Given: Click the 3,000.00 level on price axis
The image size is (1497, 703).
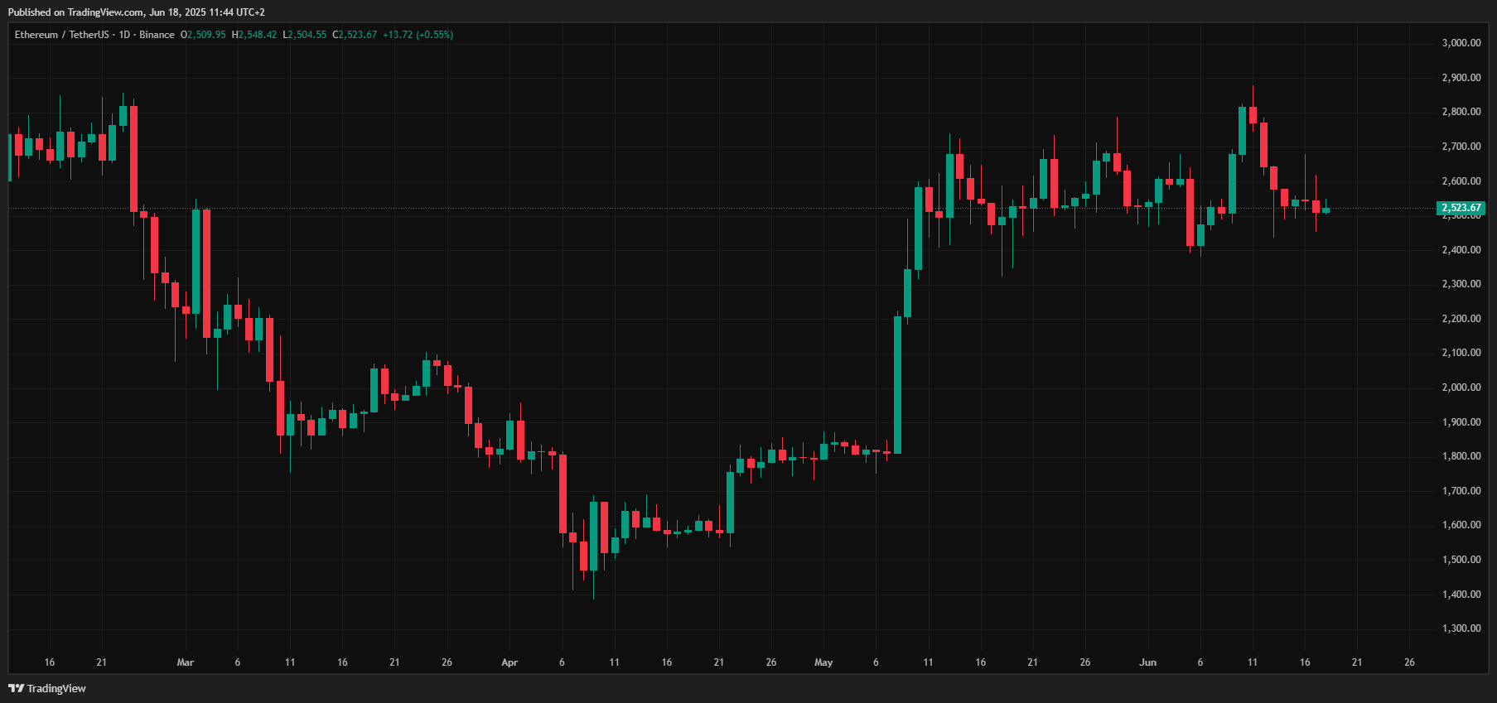Looking at the screenshot, I should pyautogui.click(x=1461, y=43).
